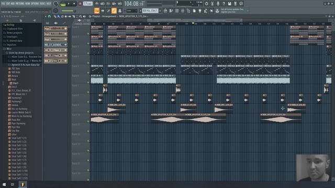Select the first pattern in picker panel
This screenshot has width=335, height=188.
pos(55,28)
